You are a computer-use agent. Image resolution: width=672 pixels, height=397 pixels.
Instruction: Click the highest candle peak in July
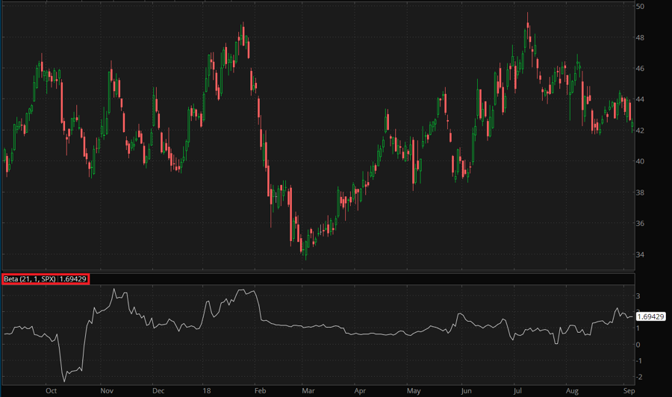tap(527, 13)
